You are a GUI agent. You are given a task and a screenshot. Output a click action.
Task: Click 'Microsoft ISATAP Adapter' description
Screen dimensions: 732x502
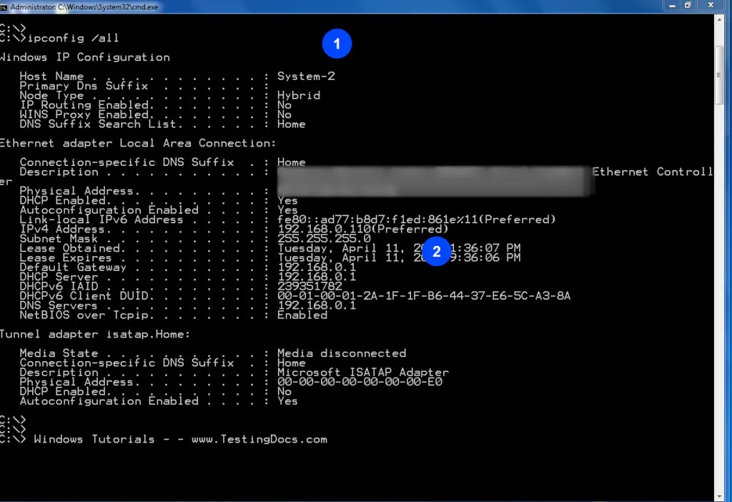362,373
